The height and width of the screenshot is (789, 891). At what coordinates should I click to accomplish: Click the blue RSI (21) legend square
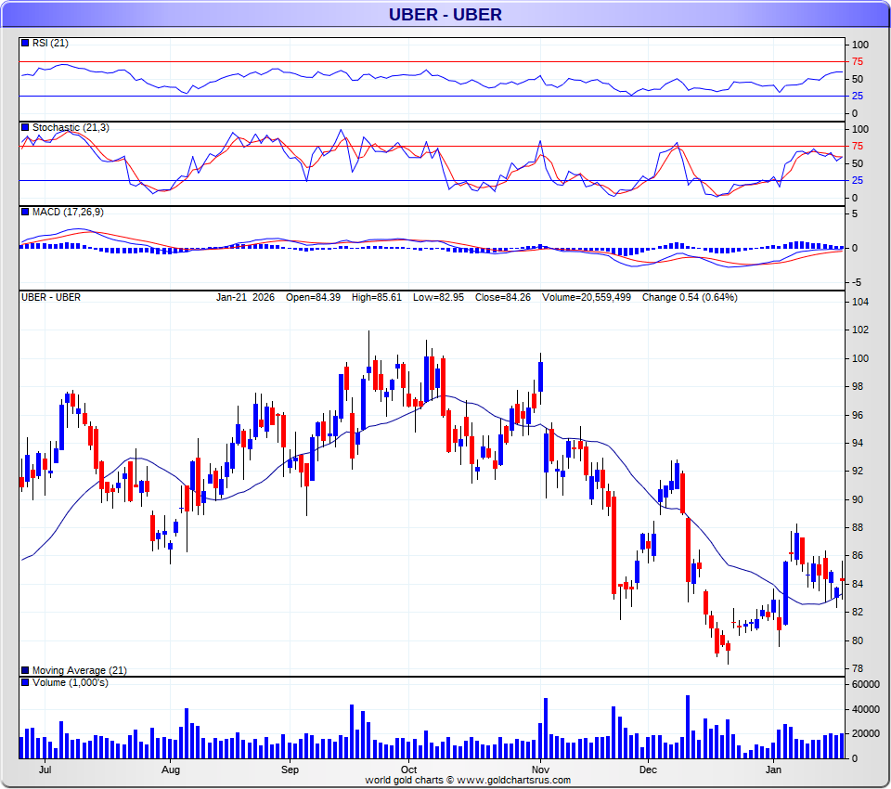tap(25, 43)
